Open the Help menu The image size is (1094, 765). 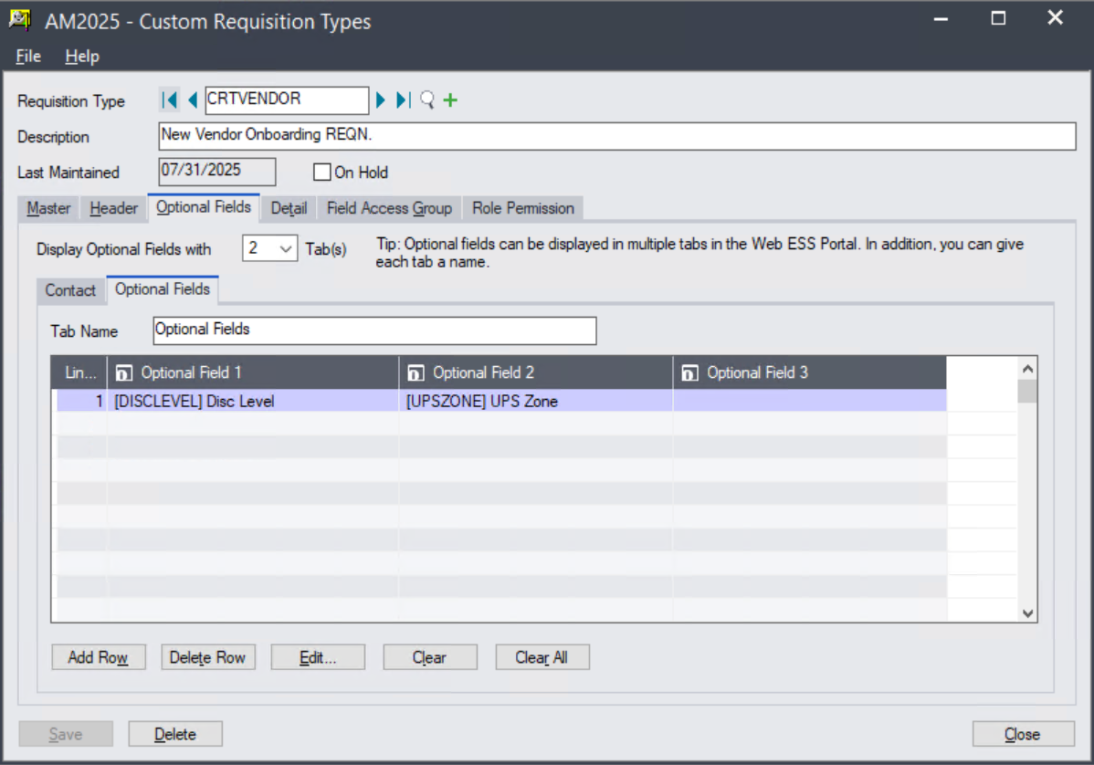(x=82, y=57)
